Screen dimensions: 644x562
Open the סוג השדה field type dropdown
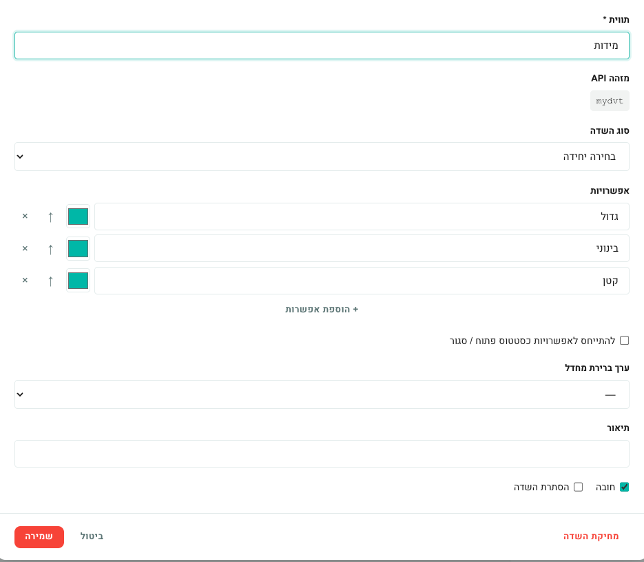(x=322, y=157)
